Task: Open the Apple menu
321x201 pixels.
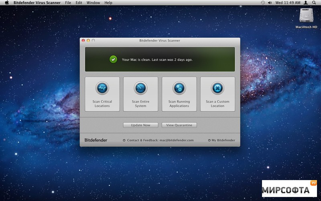Action: 7,3
